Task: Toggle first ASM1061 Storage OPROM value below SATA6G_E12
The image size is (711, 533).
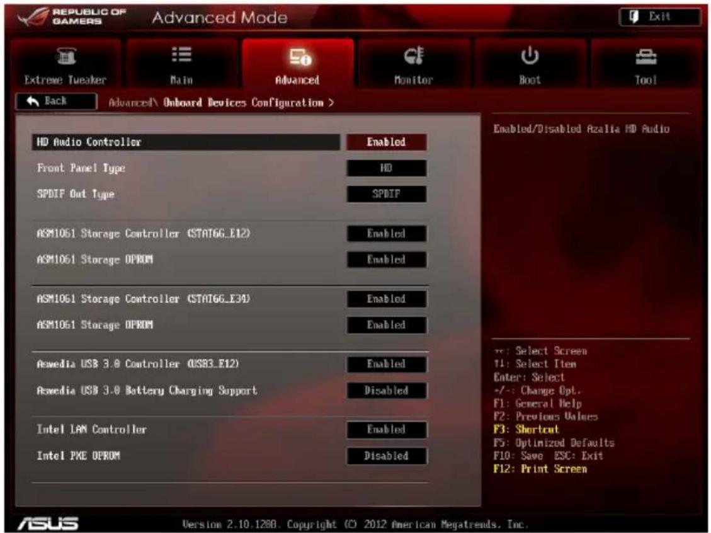Action: click(x=386, y=260)
